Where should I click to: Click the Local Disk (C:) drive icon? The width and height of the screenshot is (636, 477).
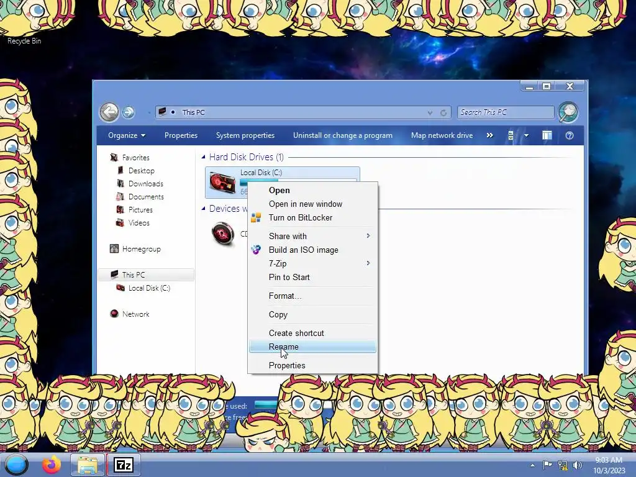click(x=222, y=182)
